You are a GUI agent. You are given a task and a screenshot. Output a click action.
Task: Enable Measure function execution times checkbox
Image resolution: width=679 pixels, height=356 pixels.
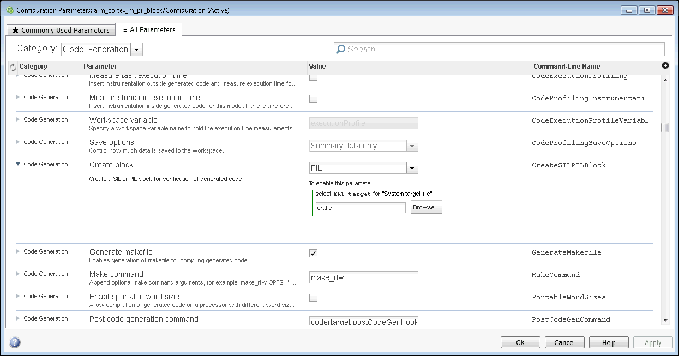click(x=313, y=99)
